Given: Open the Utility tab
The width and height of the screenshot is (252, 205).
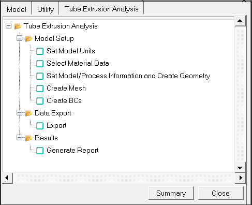Looking at the screenshot, I should pyautogui.click(x=46, y=9).
